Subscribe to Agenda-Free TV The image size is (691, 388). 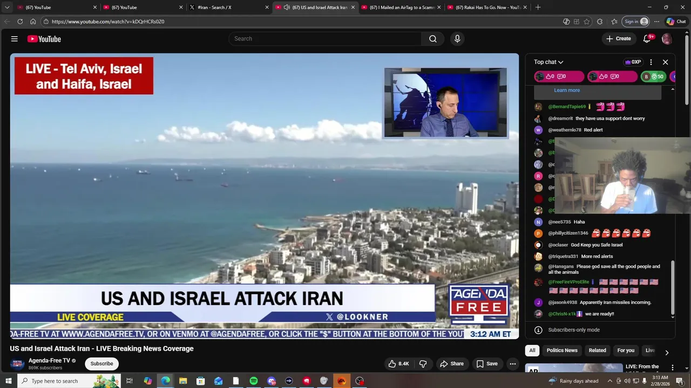101,364
